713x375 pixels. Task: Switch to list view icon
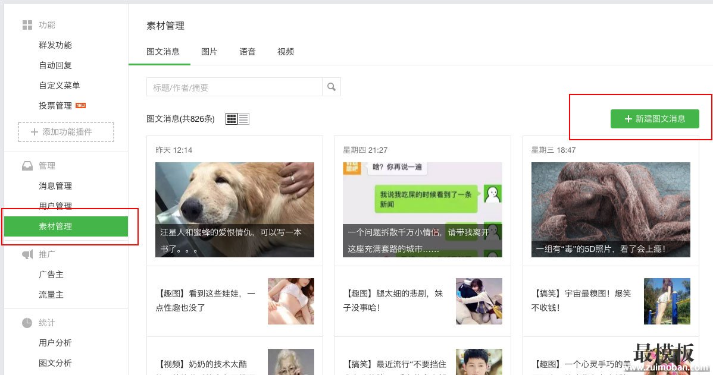[x=243, y=118]
